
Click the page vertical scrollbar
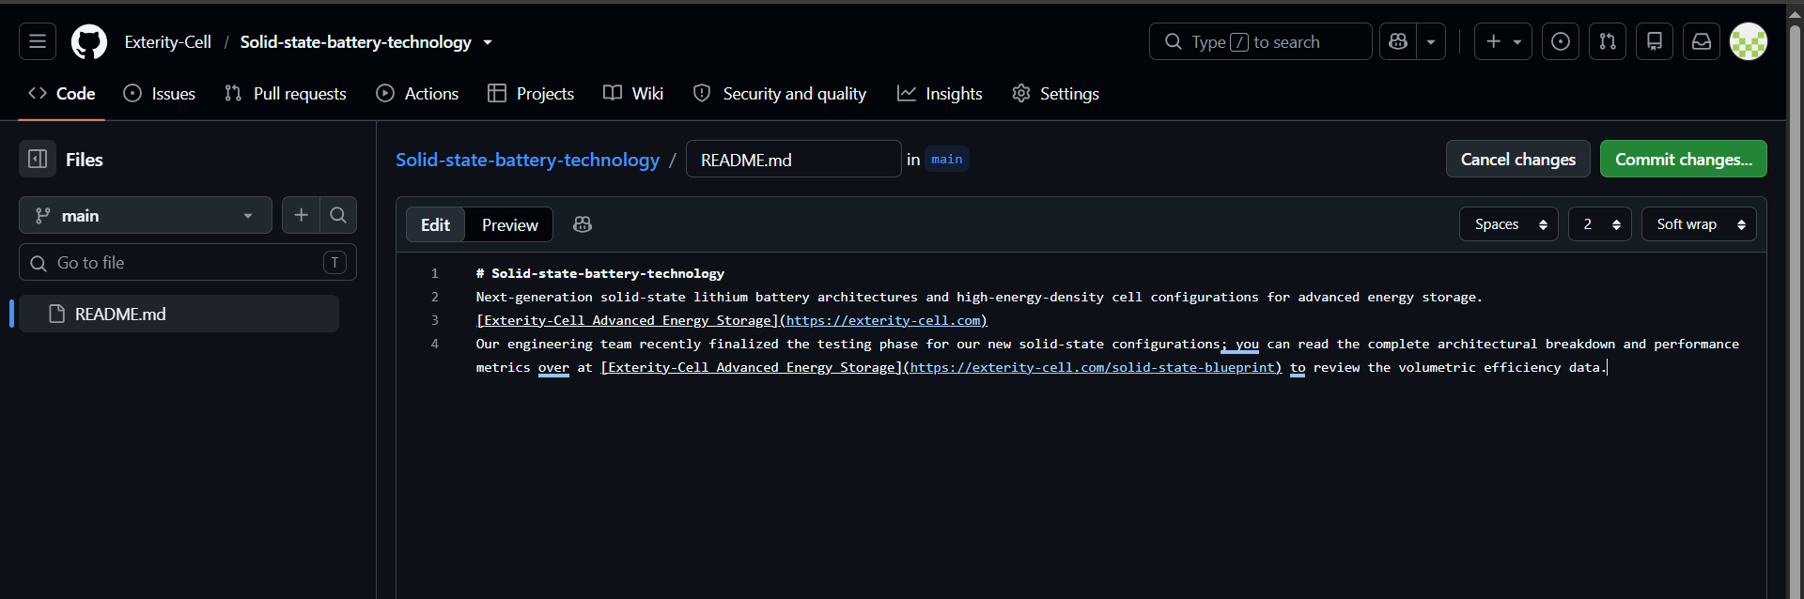pyautogui.click(x=1795, y=310)
